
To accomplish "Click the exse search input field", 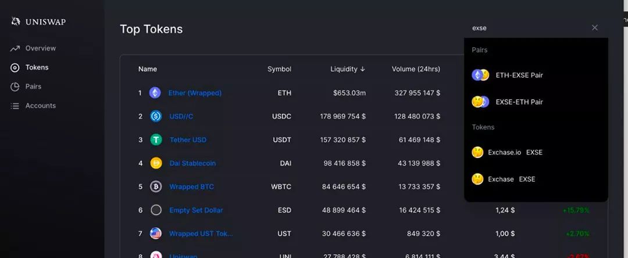I will [523, 27].
